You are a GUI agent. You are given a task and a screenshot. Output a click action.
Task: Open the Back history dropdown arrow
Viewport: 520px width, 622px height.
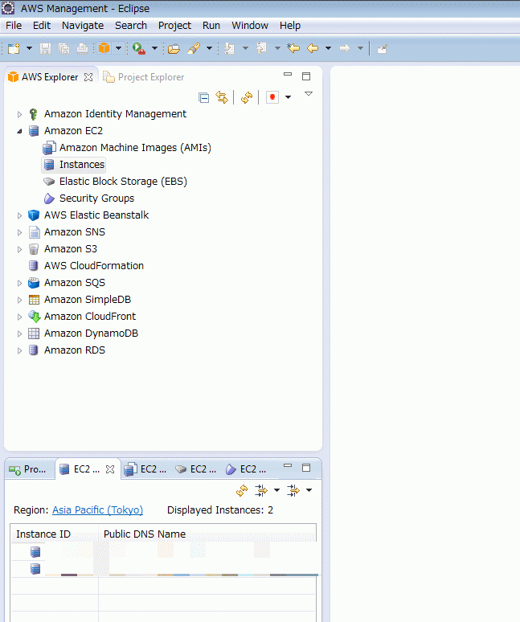coord(328,48)
